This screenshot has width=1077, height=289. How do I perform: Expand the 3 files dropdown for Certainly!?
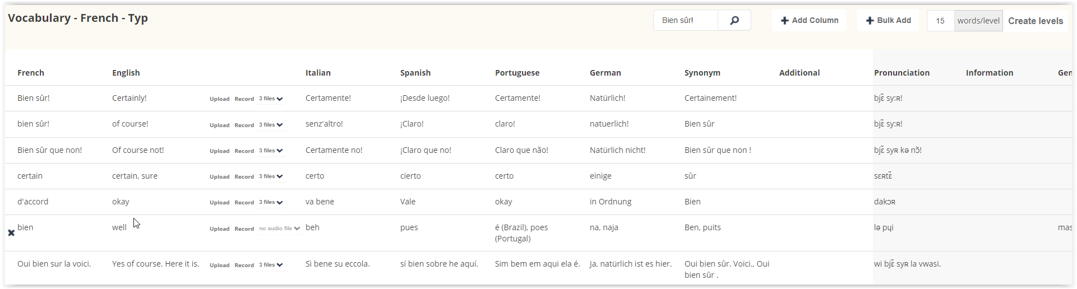pyautogui.click(x=271, y=99)
